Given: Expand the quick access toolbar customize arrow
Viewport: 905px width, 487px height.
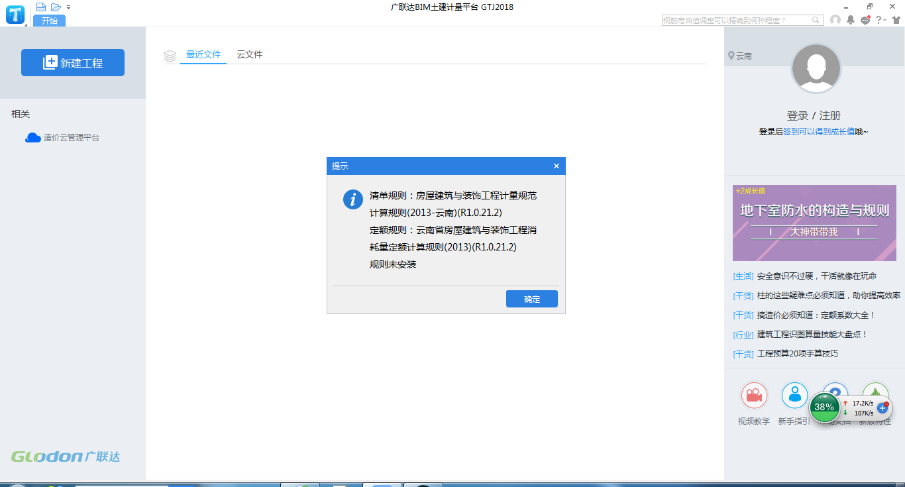Looking at the screenshot, I should (x=68, y=7).
